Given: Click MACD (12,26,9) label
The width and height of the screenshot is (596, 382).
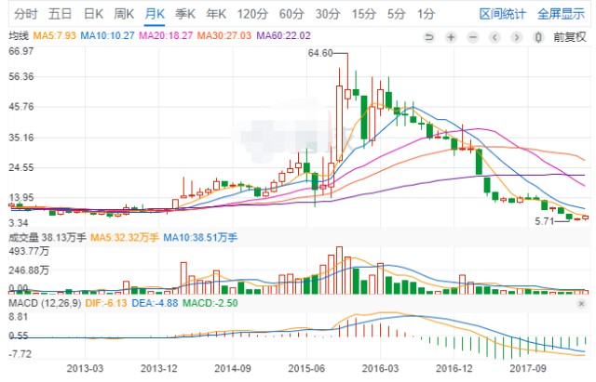Looking at the screenshot, I should click(x=45, y=304).
